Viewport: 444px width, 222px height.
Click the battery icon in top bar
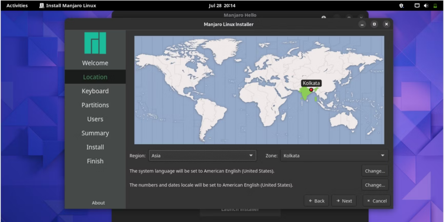point(435,6)
